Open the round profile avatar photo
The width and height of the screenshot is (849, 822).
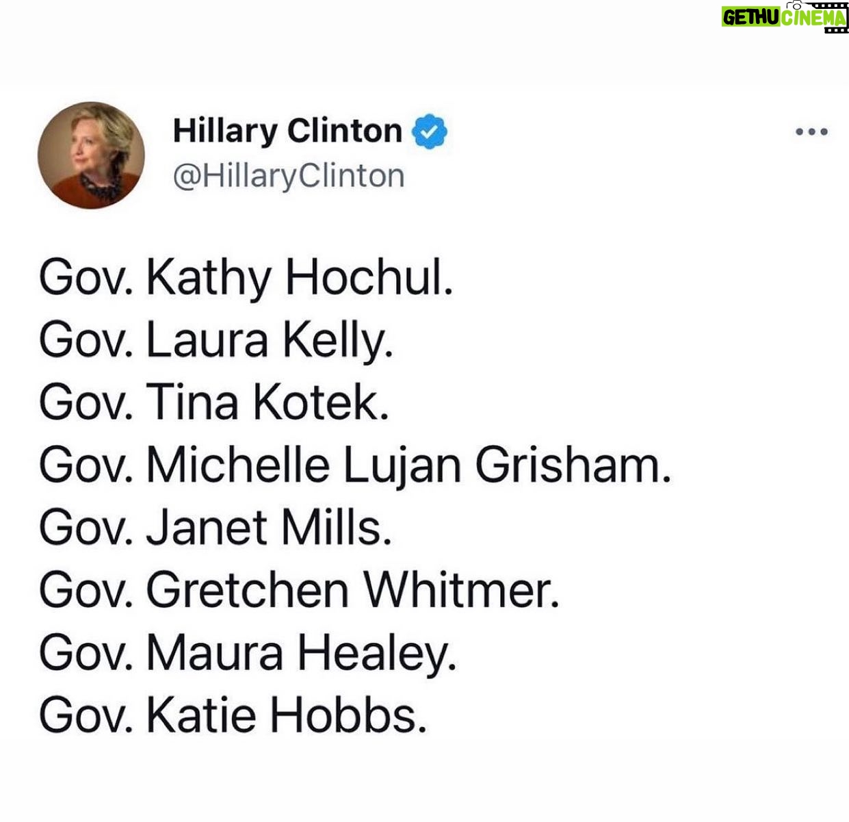(91, 155)
